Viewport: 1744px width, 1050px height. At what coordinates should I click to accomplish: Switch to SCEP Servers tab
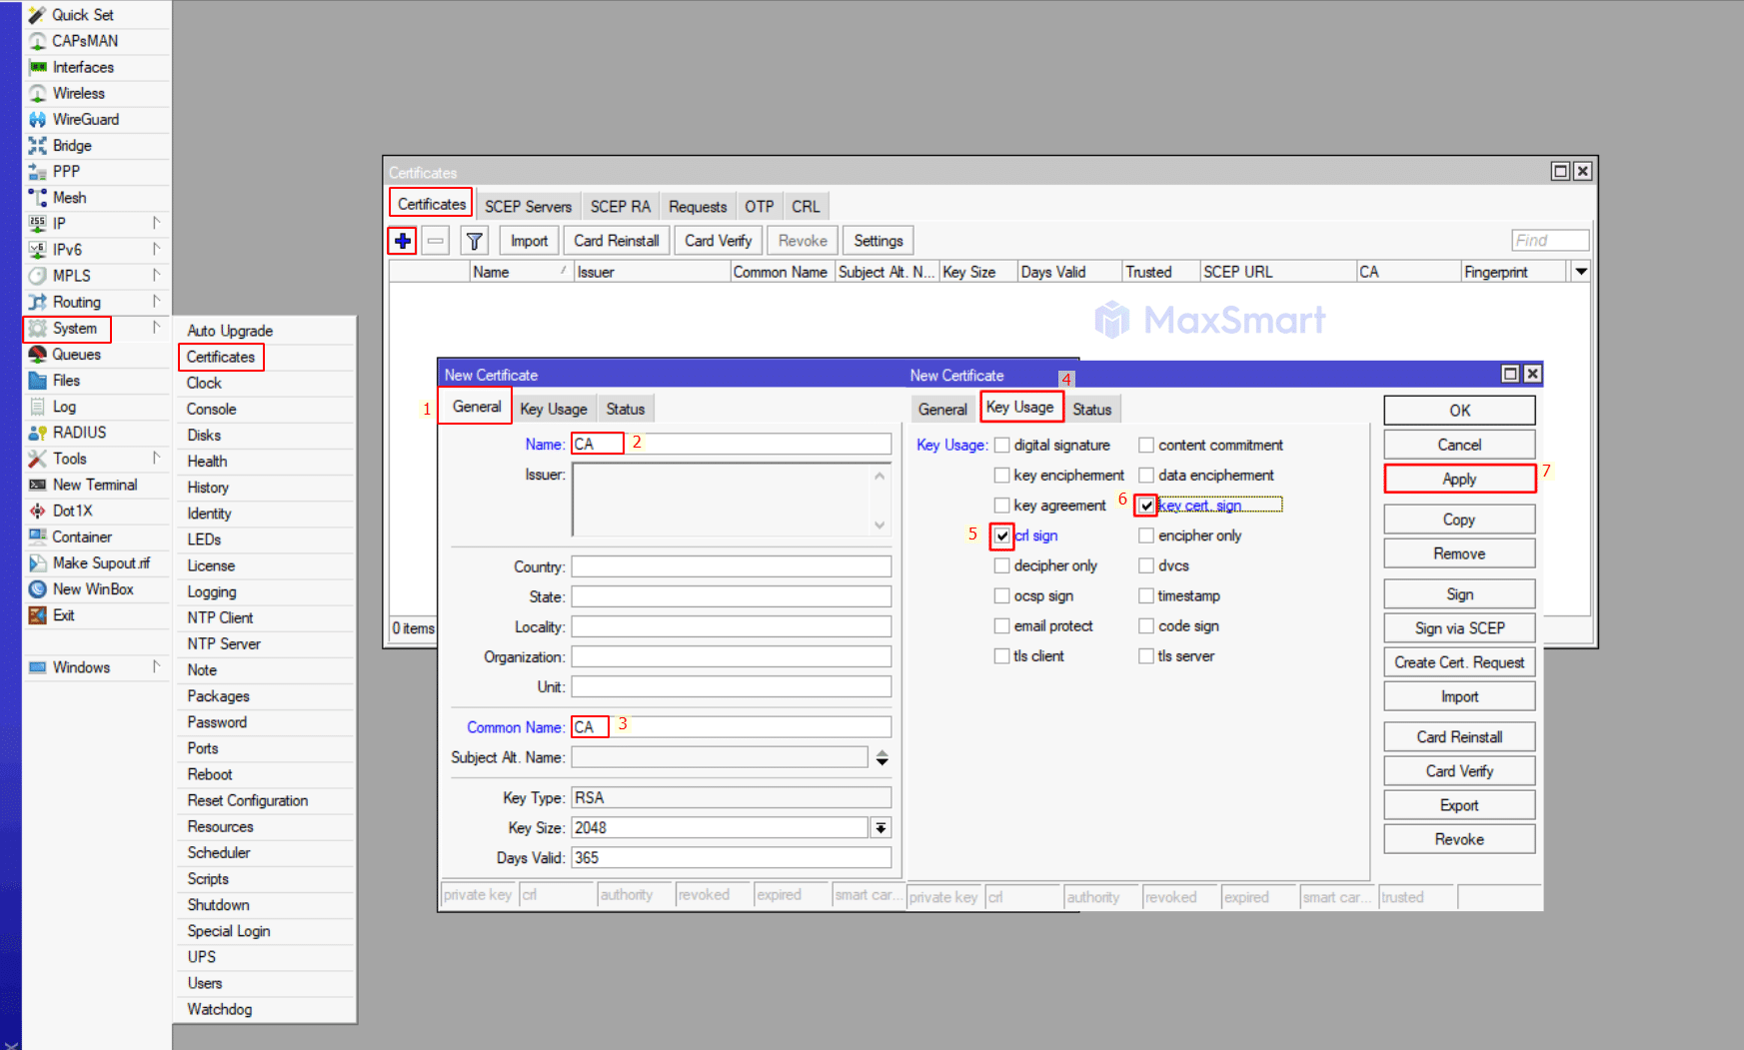528,207
